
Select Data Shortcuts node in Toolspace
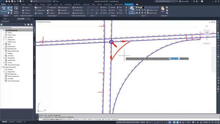(x=11, y=67)
